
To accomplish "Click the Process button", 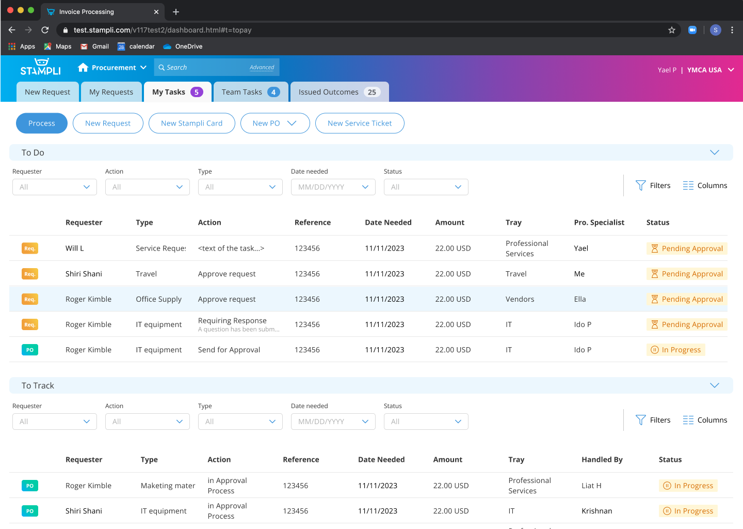I will click(x=42, y=123).
